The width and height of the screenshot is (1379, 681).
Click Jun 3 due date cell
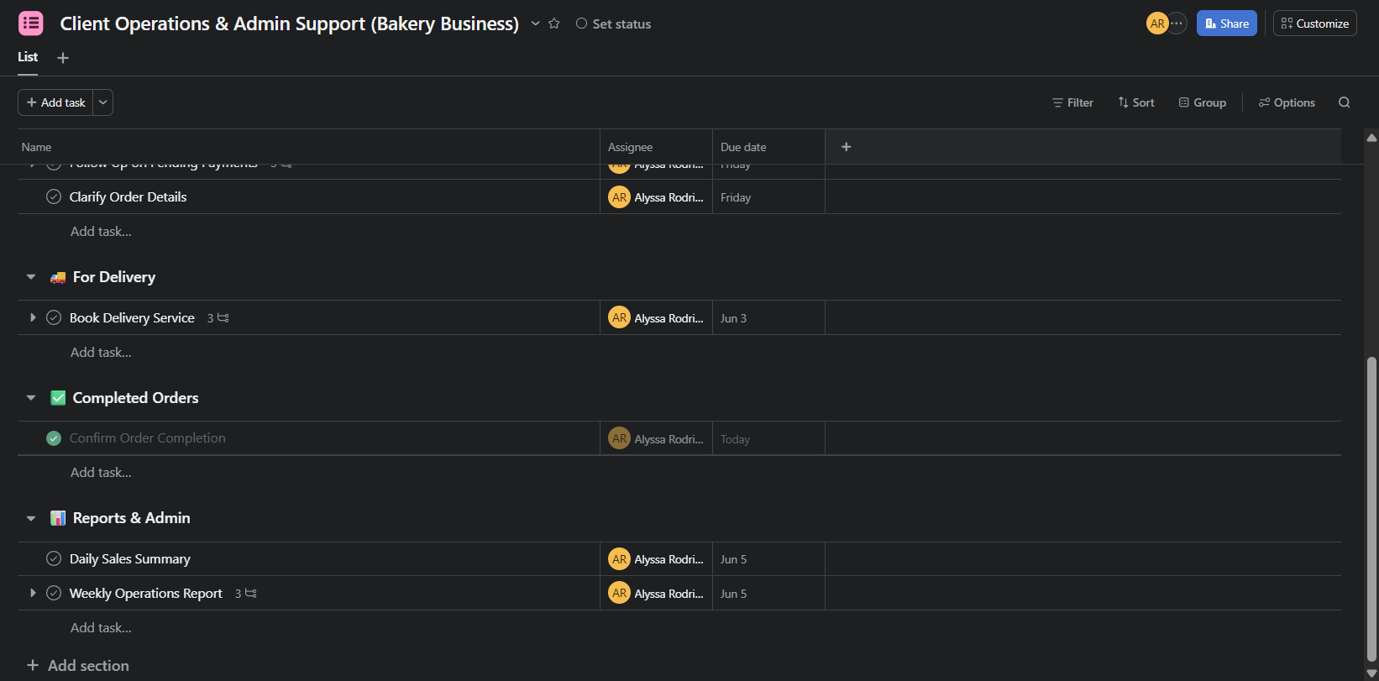(x=768, y=318)
